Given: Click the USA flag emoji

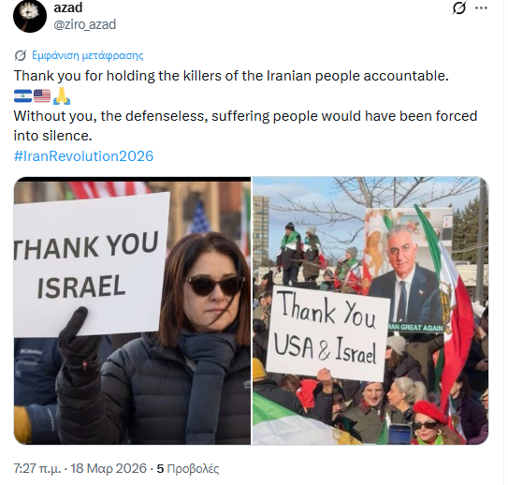Looking at the screenshot, I should click(x=42, y=96).
